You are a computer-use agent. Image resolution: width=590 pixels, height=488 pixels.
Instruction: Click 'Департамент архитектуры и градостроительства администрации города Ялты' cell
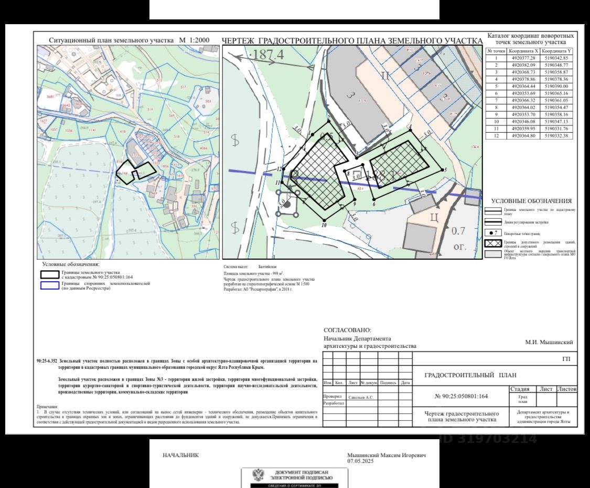coord(543,417)
